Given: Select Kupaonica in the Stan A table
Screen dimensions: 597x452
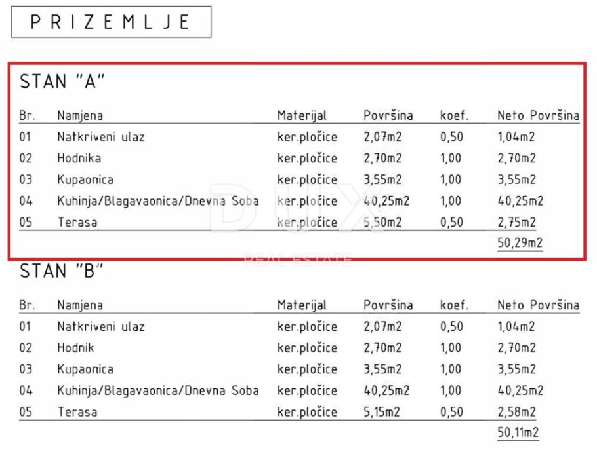Looking at the screenshot, I should point(85,179).
